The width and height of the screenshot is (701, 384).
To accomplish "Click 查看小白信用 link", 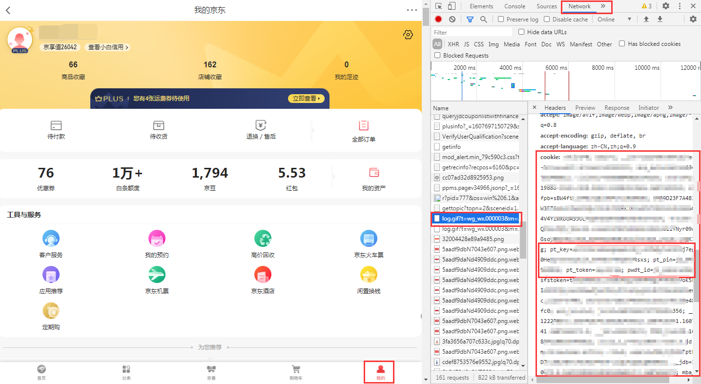I will pyautogui.click(x=108, y=47).
